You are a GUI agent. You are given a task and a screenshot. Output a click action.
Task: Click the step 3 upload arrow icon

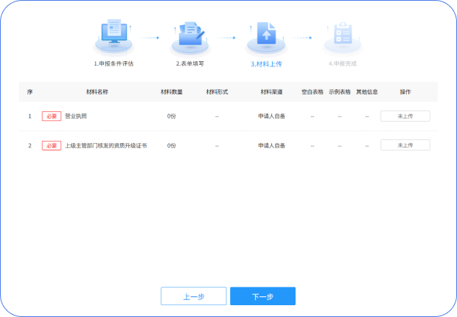[265, 35]
